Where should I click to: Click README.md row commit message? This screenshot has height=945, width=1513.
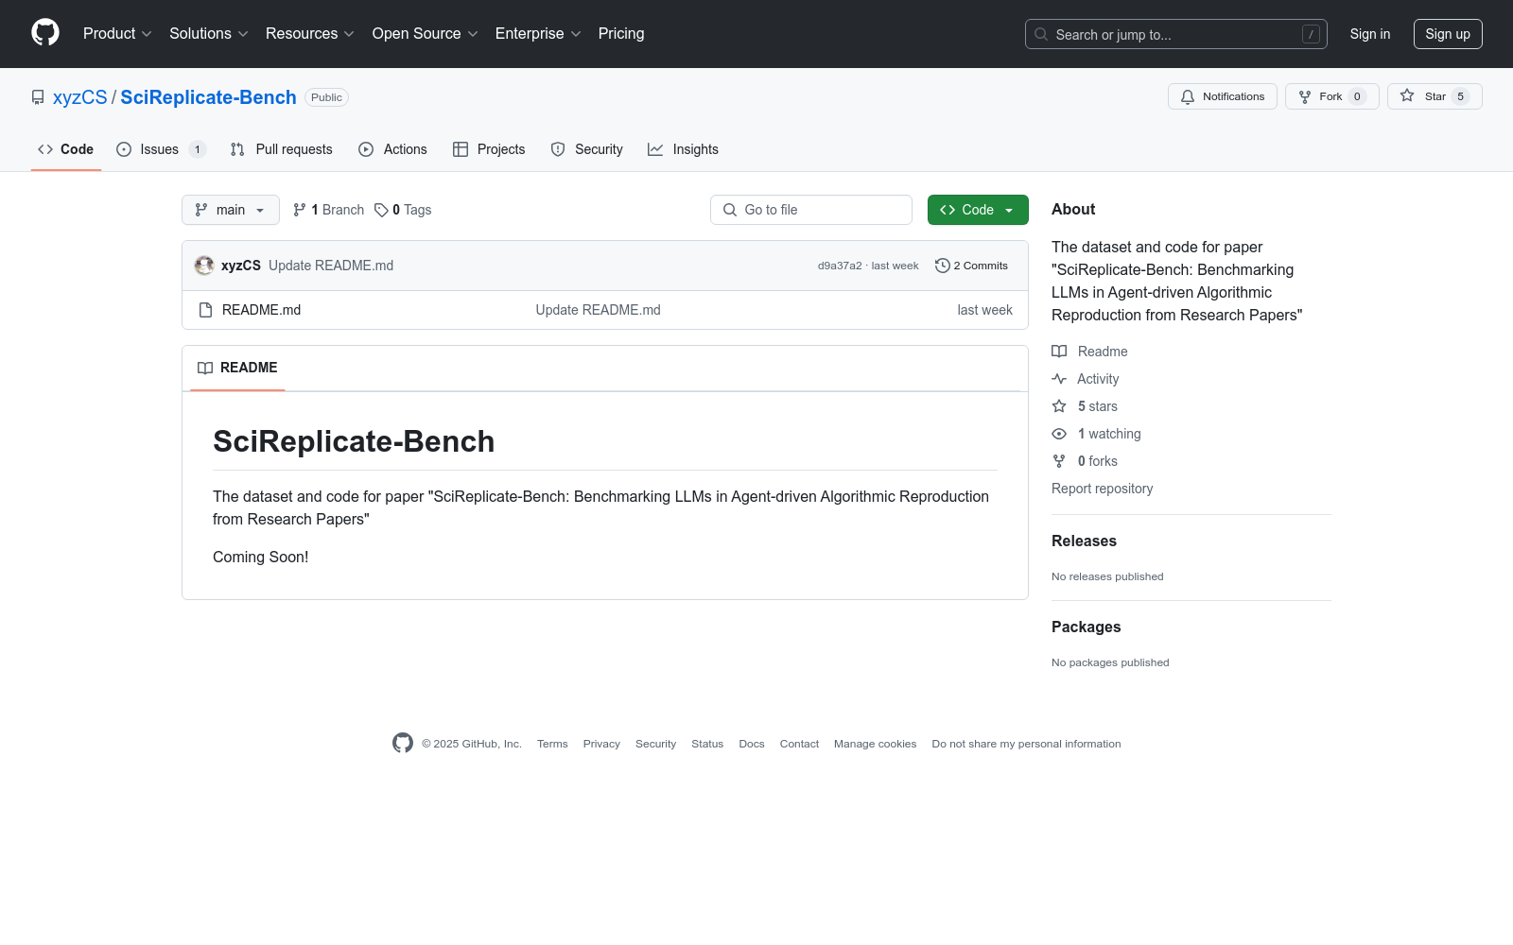598,310
